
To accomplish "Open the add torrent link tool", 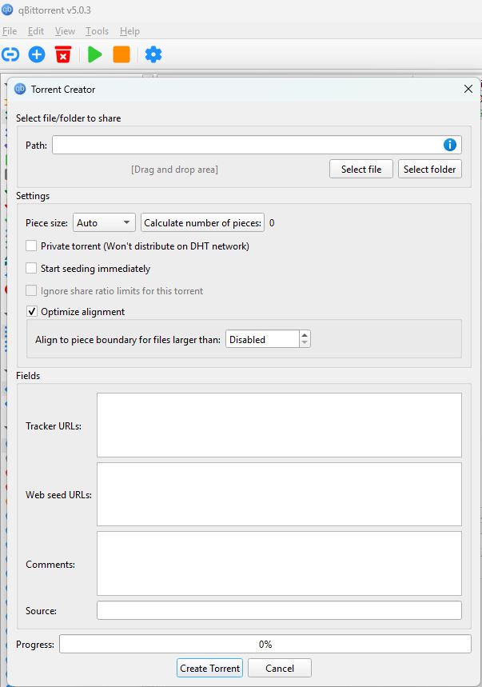I will [x=11, y=54].
